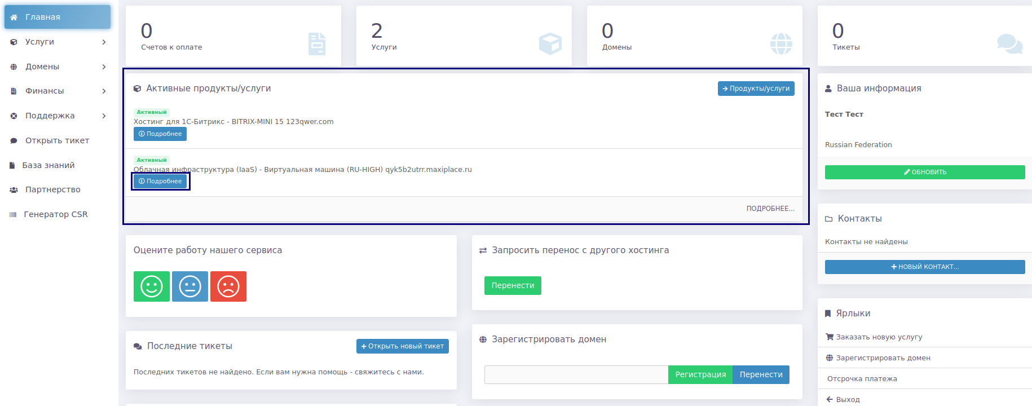Screen dimensions: 1032x406
Task: Open the Главная home menu item
Action: click(x=58, y=17)
